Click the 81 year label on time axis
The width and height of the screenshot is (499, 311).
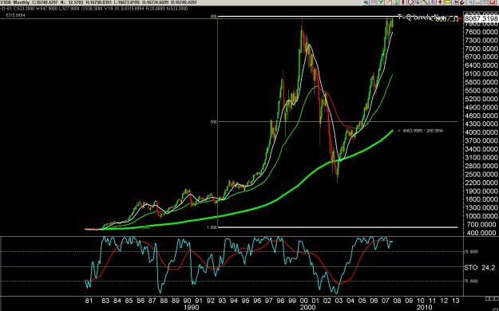point(89,301)
